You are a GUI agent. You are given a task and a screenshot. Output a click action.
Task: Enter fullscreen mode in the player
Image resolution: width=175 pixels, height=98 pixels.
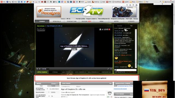(111, 69)
